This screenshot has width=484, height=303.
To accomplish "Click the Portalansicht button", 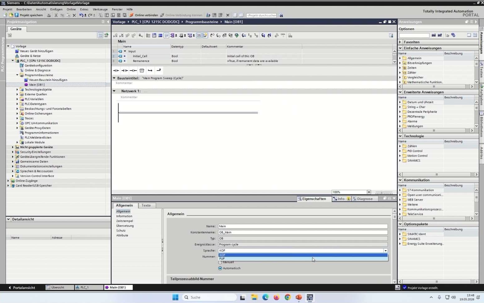I will pos(22,288).
